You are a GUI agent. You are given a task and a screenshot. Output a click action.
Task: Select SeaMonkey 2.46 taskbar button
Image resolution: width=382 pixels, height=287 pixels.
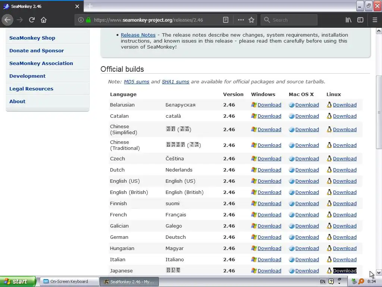(x=129, y=282)
